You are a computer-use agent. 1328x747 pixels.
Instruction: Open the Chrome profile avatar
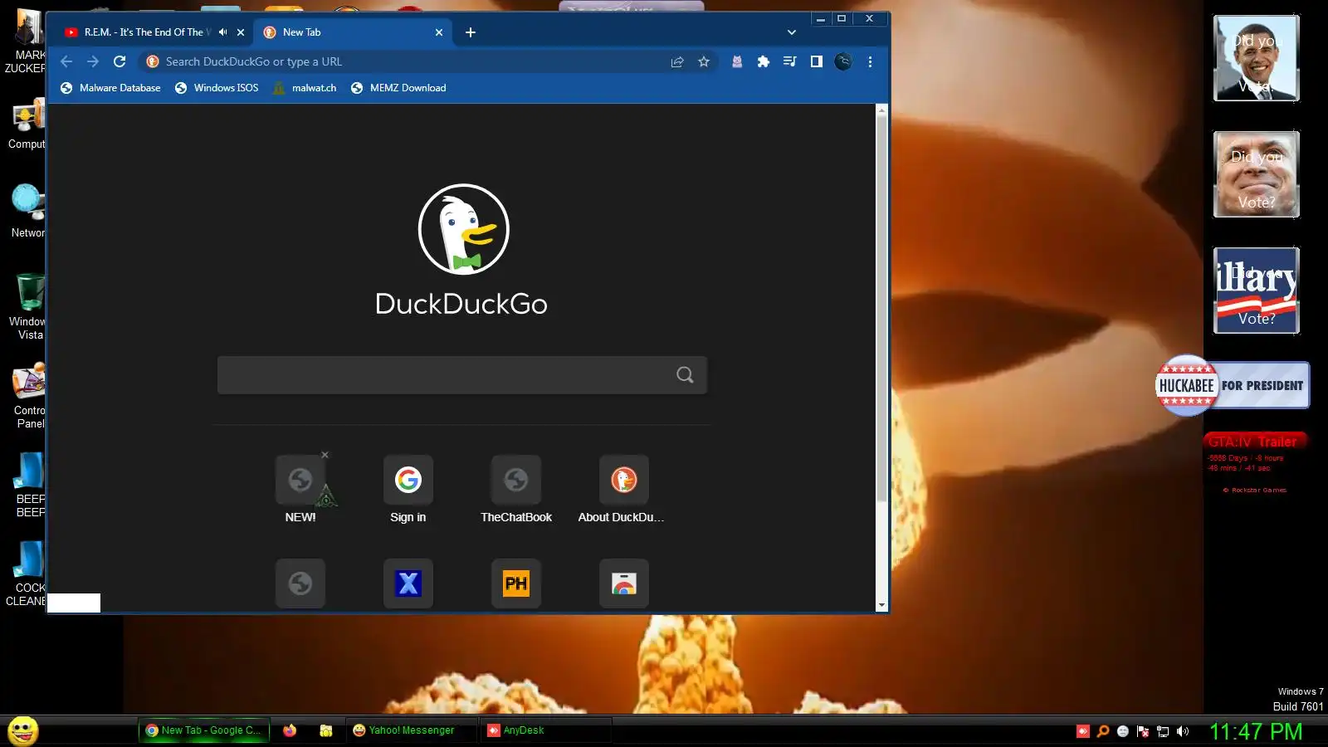[843, 61]
